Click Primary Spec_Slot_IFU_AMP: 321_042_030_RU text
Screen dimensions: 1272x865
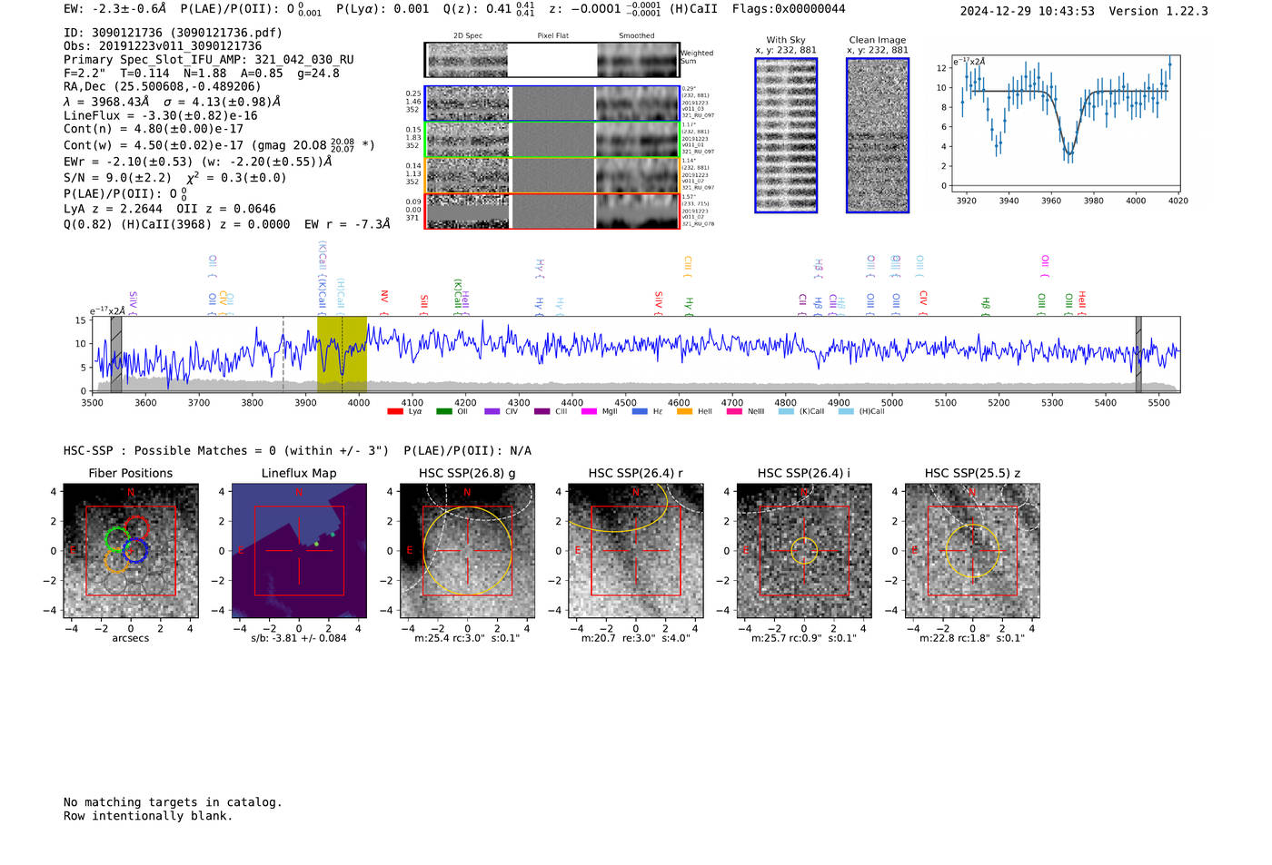coord(209,60)
